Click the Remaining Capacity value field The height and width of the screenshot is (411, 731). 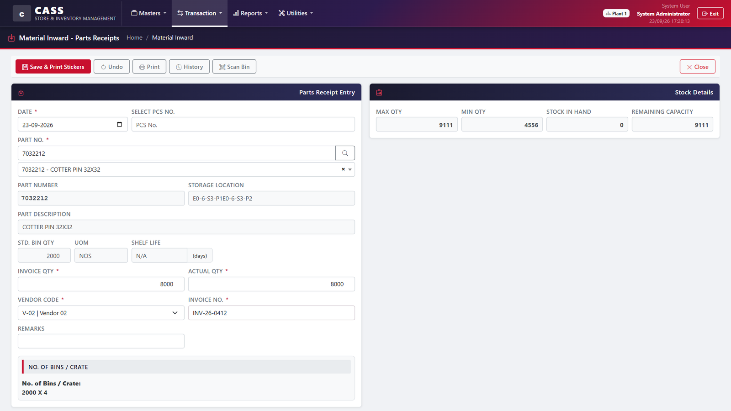(672, 124)
